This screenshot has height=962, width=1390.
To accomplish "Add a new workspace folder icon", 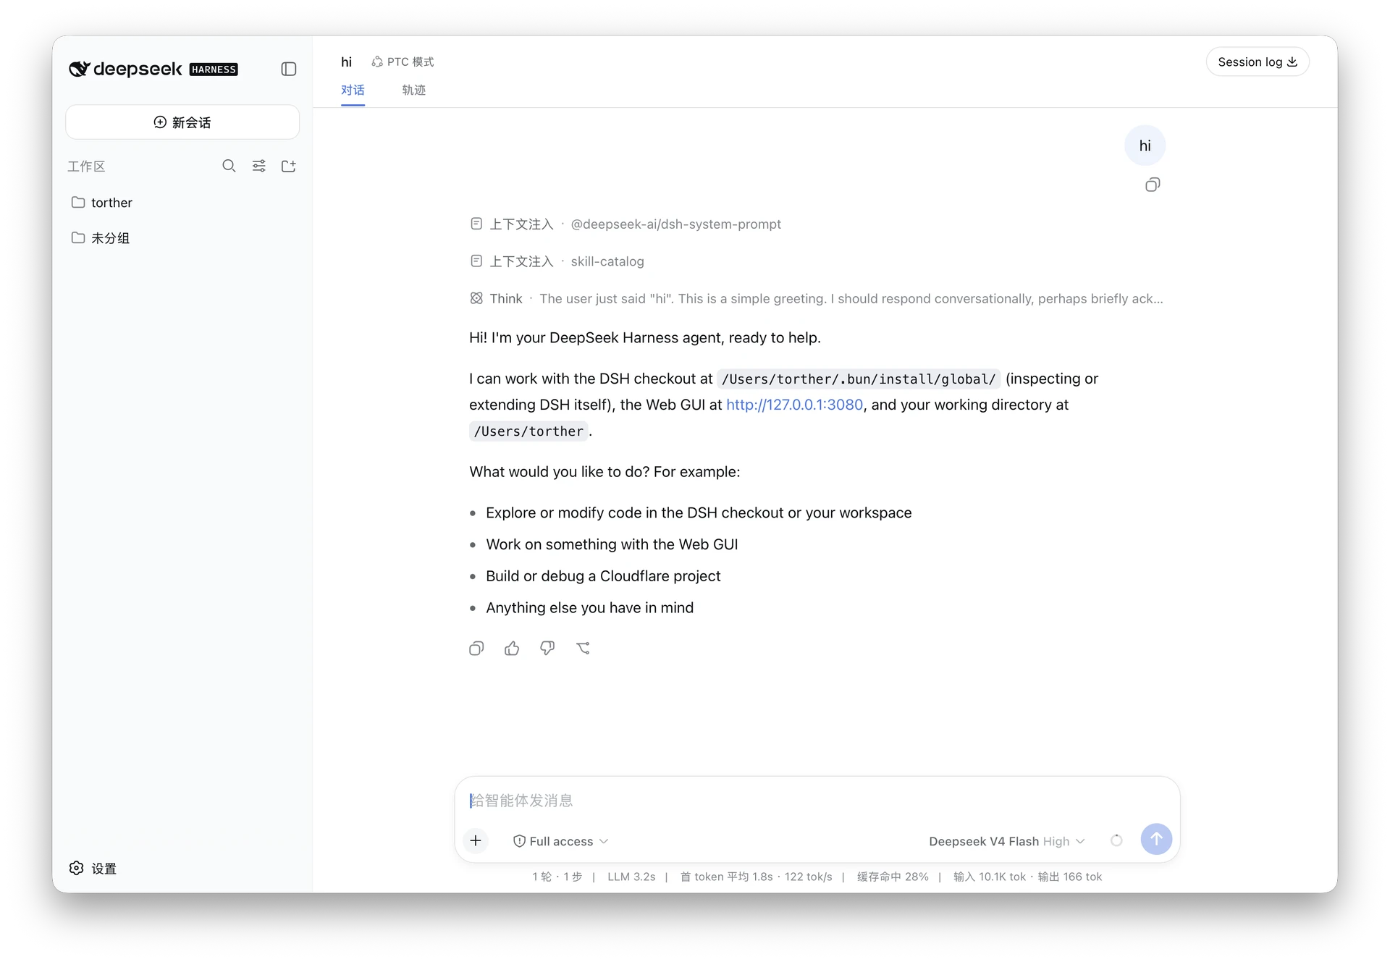I will click(288, 166).
